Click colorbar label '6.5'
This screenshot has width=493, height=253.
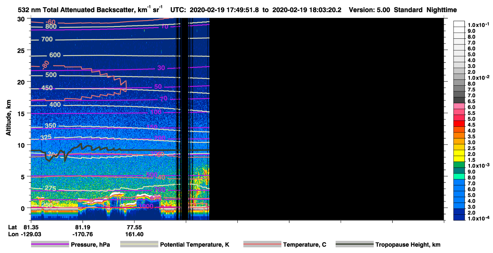tap(471, 101)
